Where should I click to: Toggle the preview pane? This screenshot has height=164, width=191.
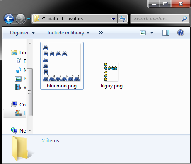tap(166, 33)
